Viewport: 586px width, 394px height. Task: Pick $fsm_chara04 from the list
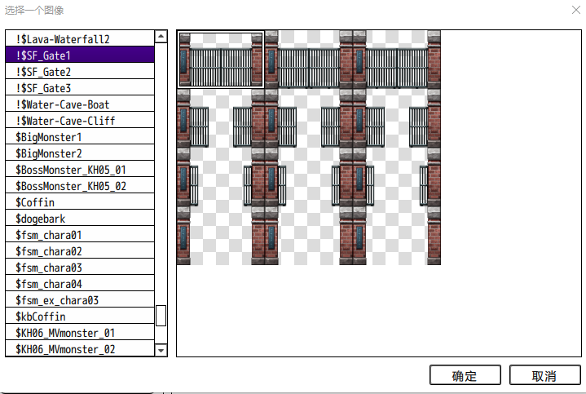[x=80, y=284]
